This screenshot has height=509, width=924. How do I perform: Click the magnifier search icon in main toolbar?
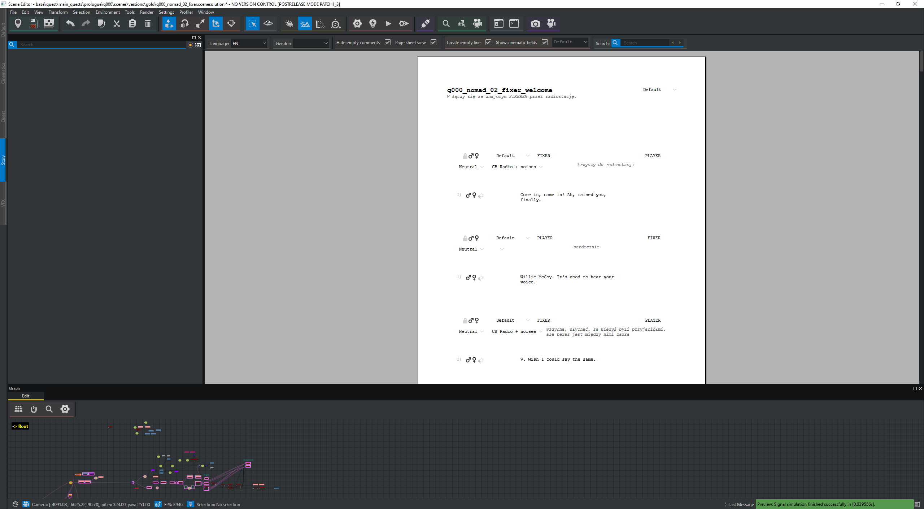pyautogui.click(x=446, y=24)
